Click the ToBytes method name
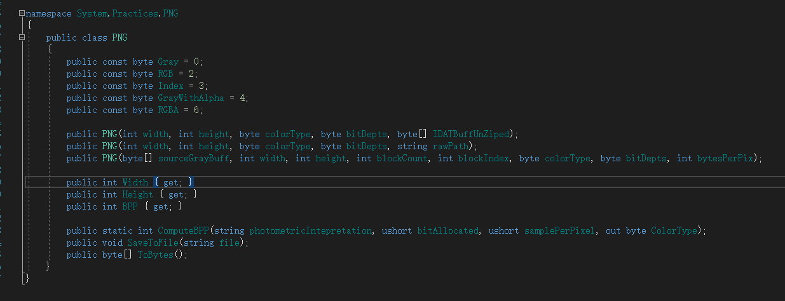 click(x=155, y=255)
